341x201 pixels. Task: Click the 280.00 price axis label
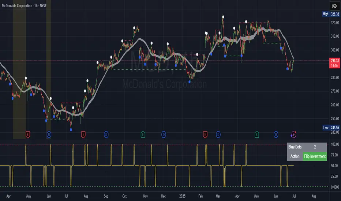tap(335, 77)
